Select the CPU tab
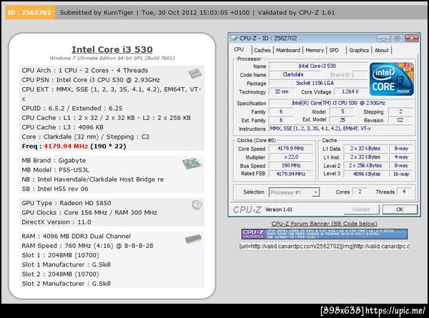 click(239, 49)
